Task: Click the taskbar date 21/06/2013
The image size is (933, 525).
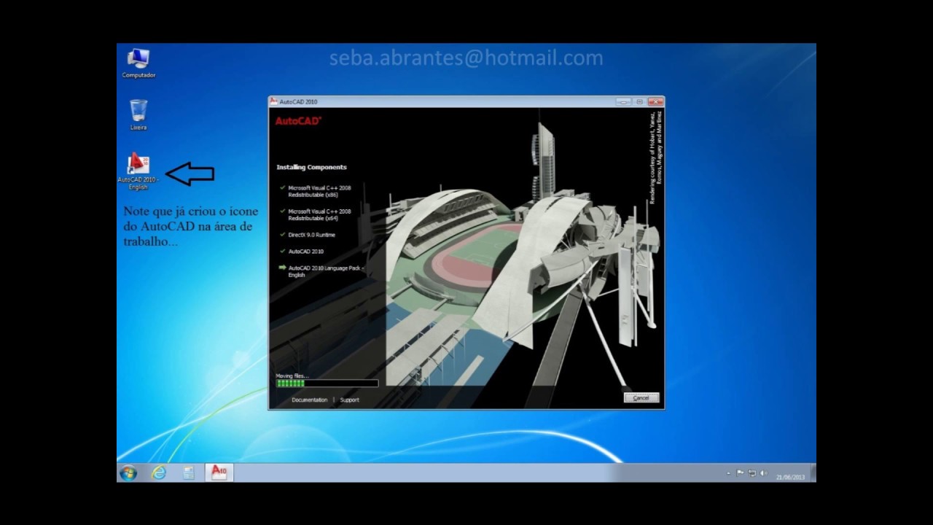Action: [x=790, y=477]
